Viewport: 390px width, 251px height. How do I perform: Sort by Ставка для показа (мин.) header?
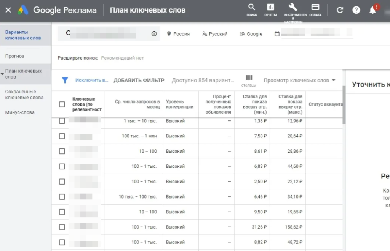pos(255,104)
